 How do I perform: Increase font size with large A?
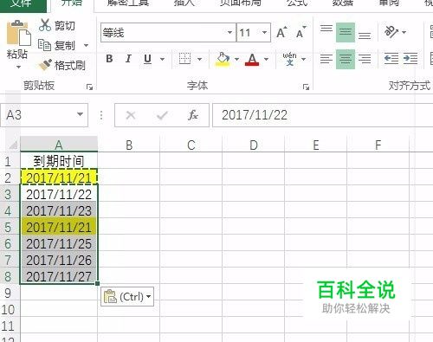[281, 32]
